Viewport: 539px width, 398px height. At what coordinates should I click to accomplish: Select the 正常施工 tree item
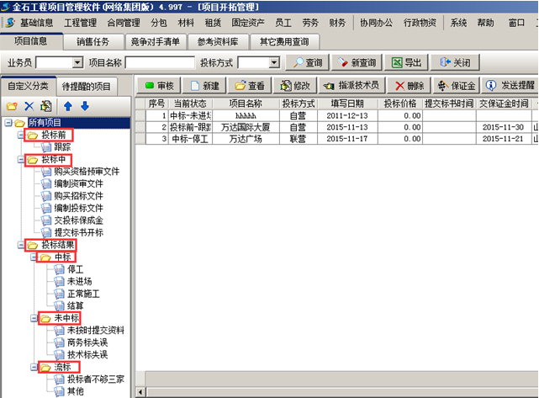click(x=83, y=294)
